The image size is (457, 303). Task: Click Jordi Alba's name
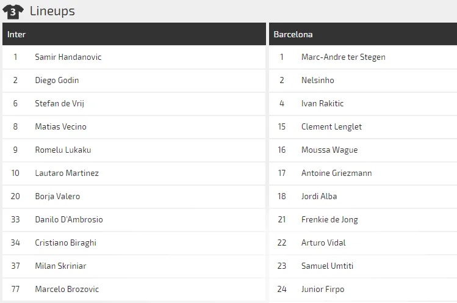[318, 196]
